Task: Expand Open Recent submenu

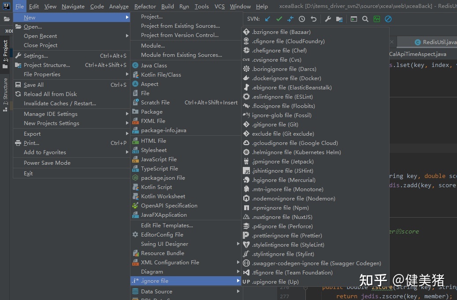Action: point(71,36)
